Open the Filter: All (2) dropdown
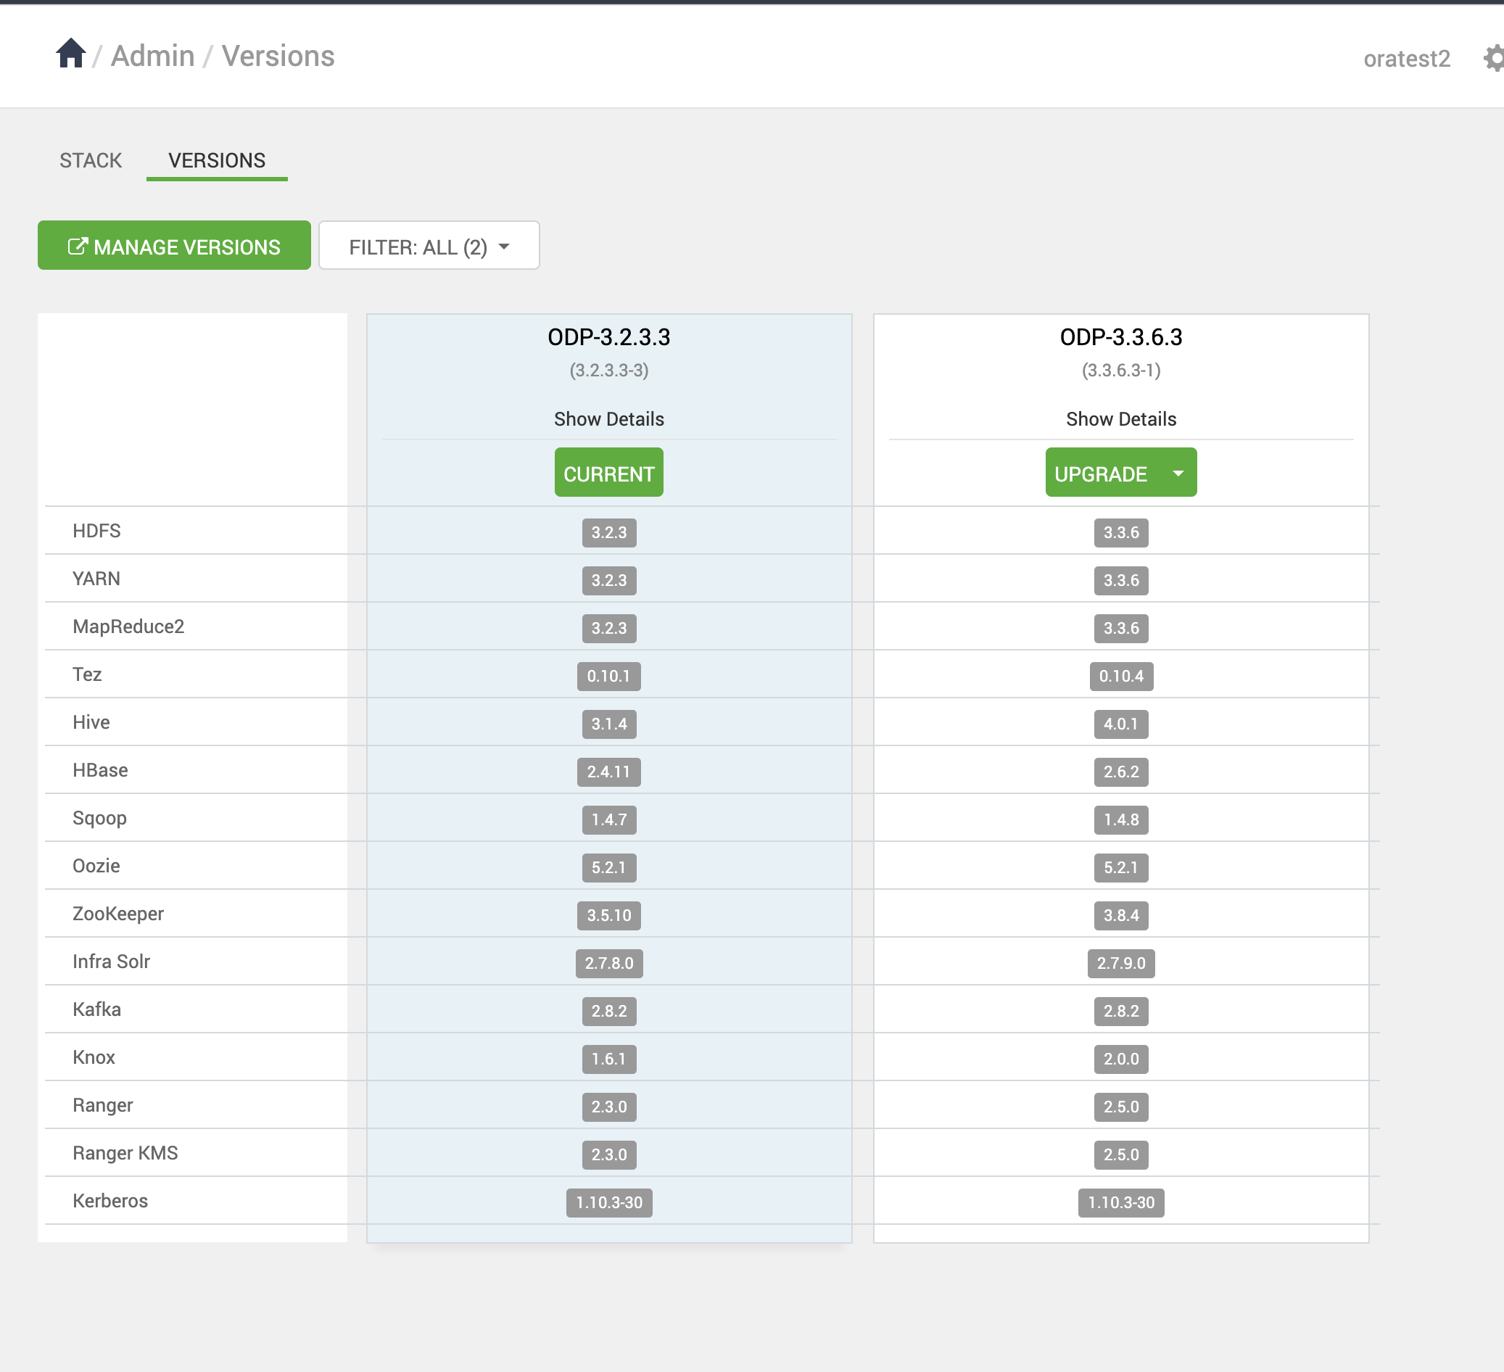This screenshot has height=1372, width=1504. coord(429,247)
